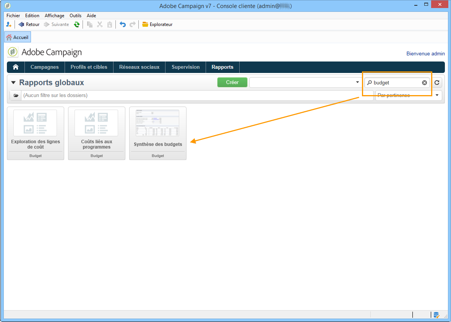Click the folder filter icon
The width and height of the screenshot is (451, 322).
(x=16, y=95)
